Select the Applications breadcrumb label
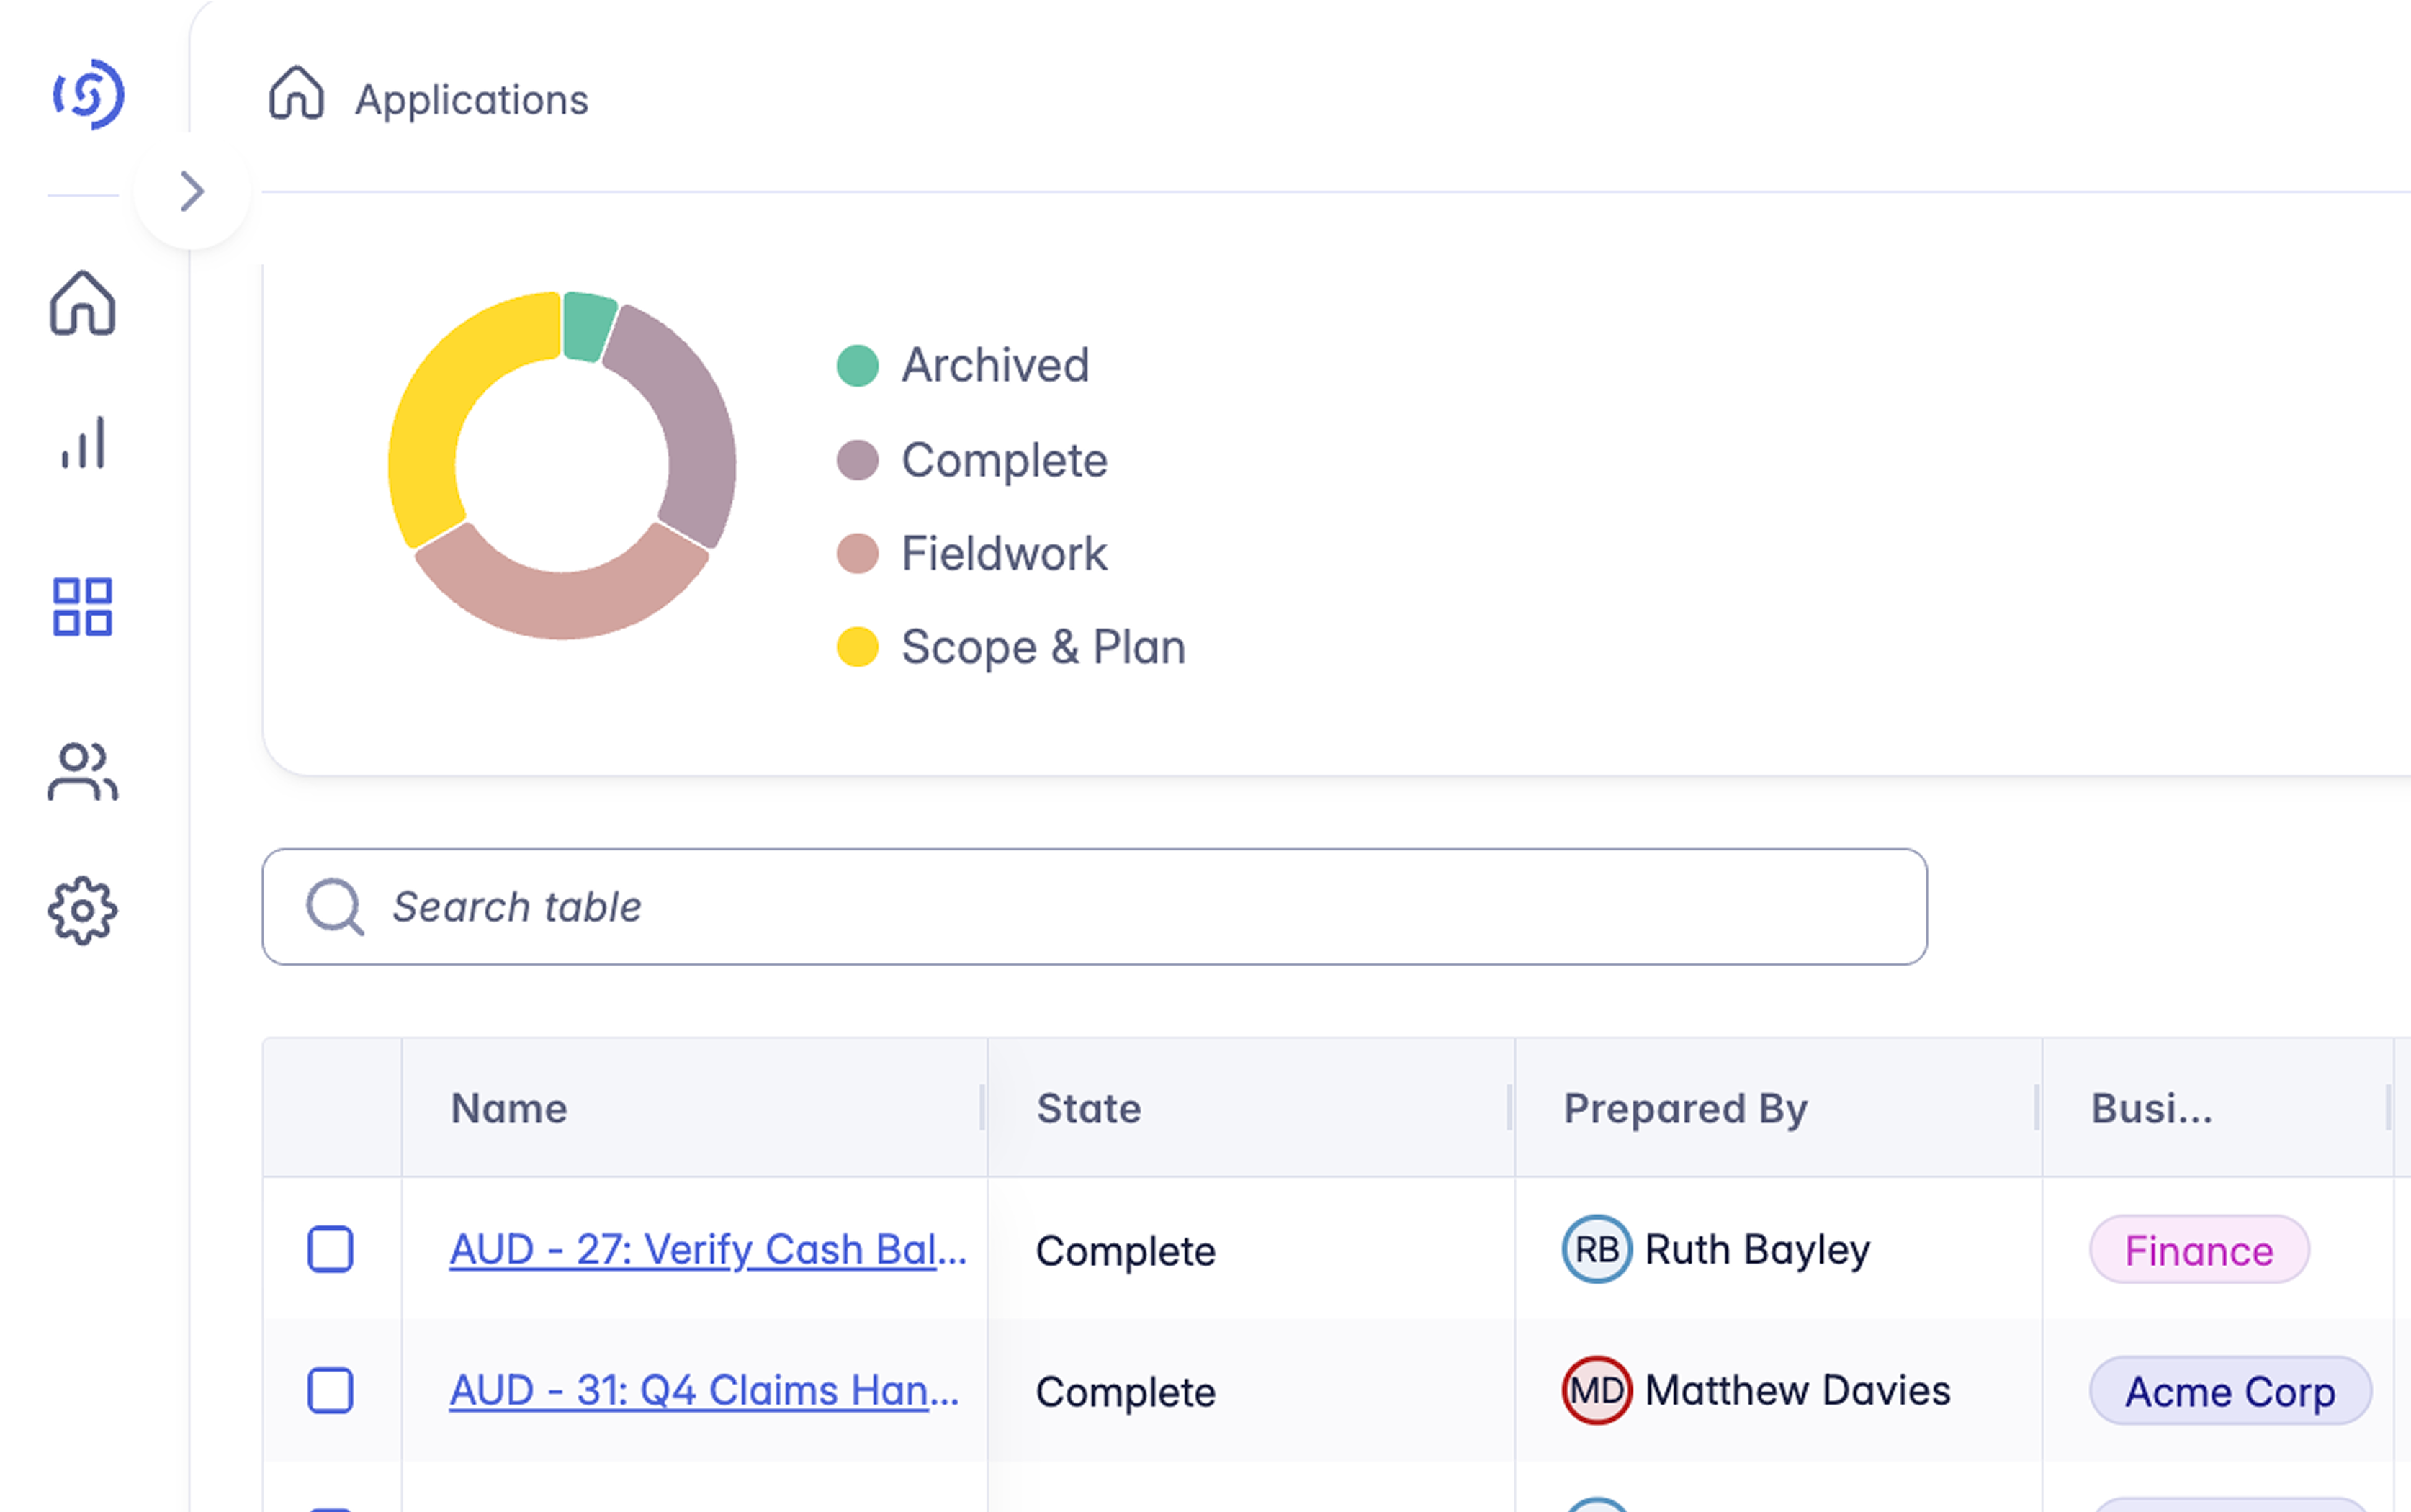Viewport: 2411px width, 1512px height. click(471, 99)
